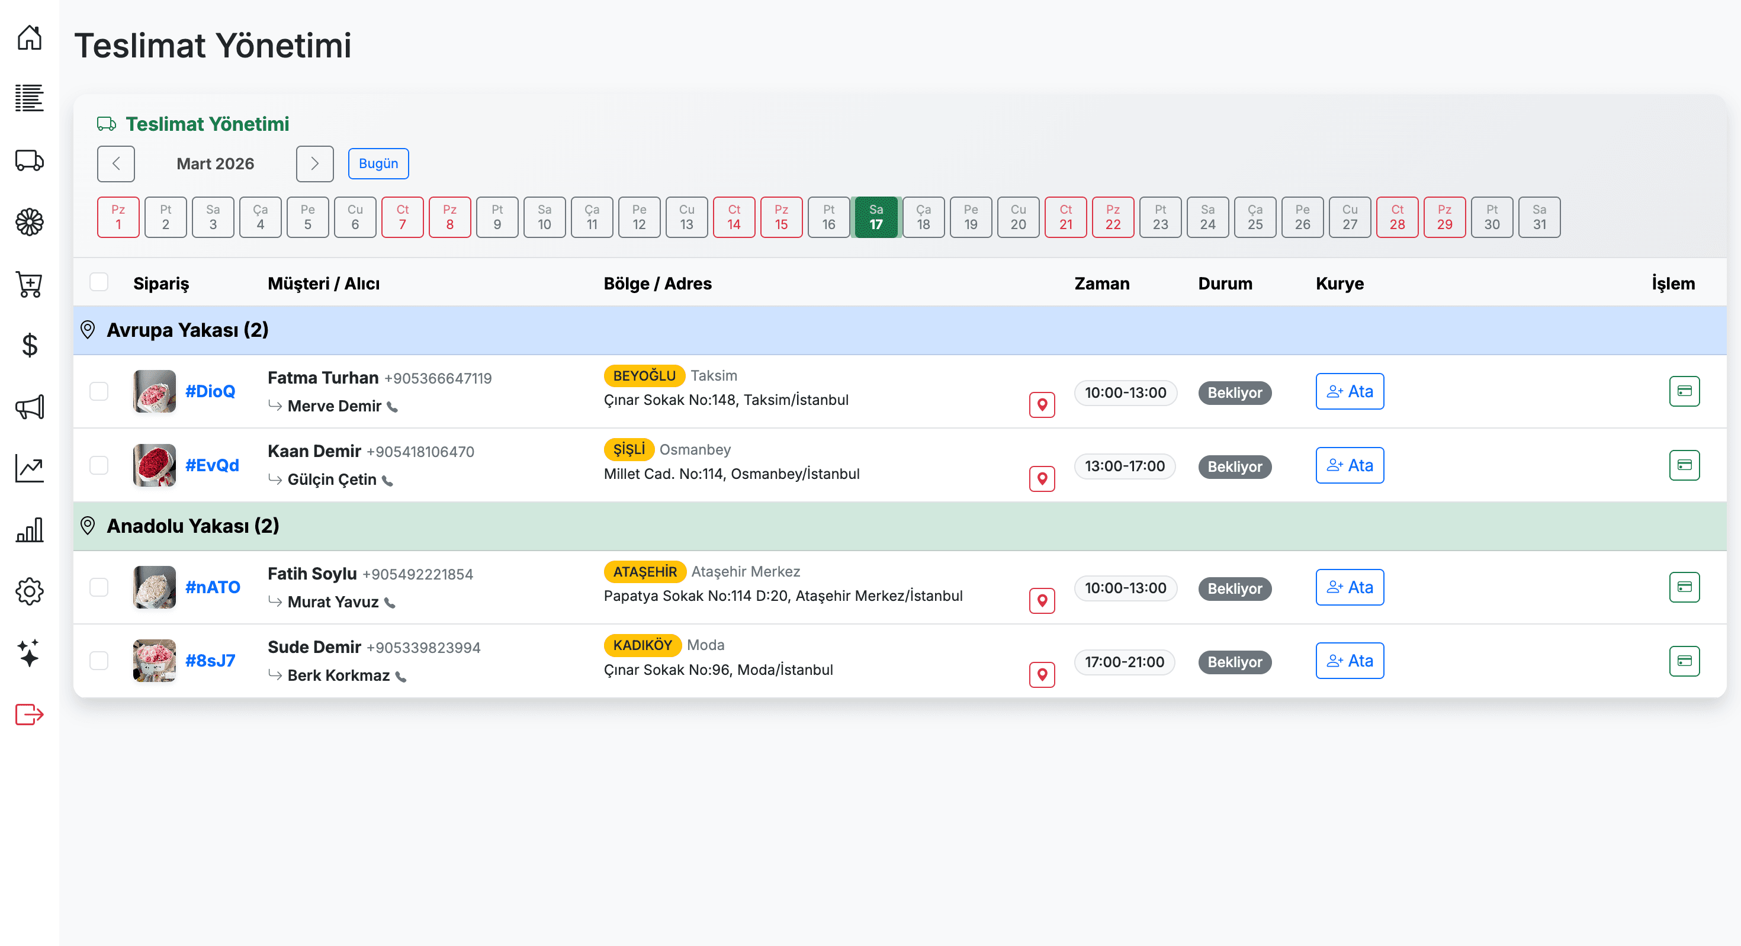Click the shopping cart sidebar icon
1741x946 pixels.
point(29,284)
